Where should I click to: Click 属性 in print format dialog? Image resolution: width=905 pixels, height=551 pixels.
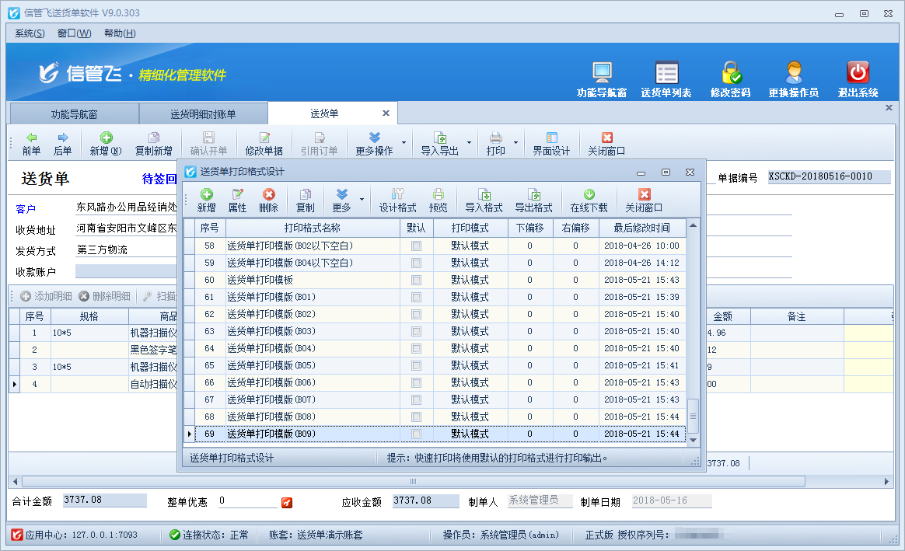pos(237,201)
